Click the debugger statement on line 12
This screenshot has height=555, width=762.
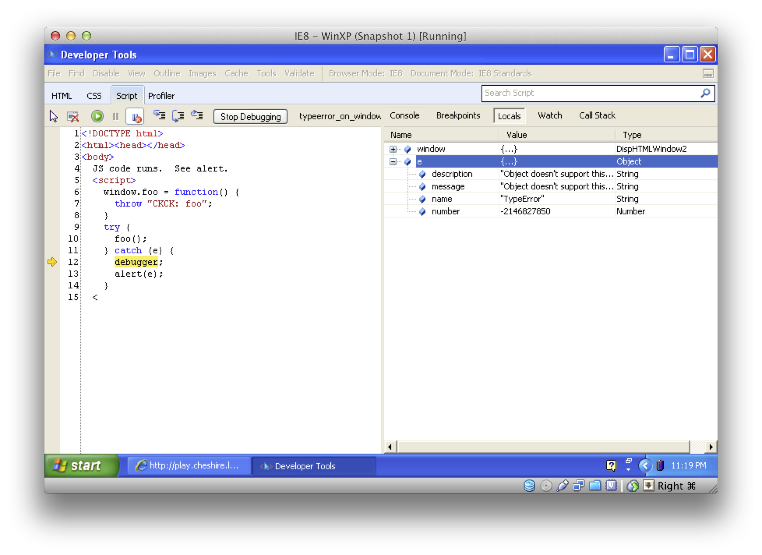(x=136, y=262)
